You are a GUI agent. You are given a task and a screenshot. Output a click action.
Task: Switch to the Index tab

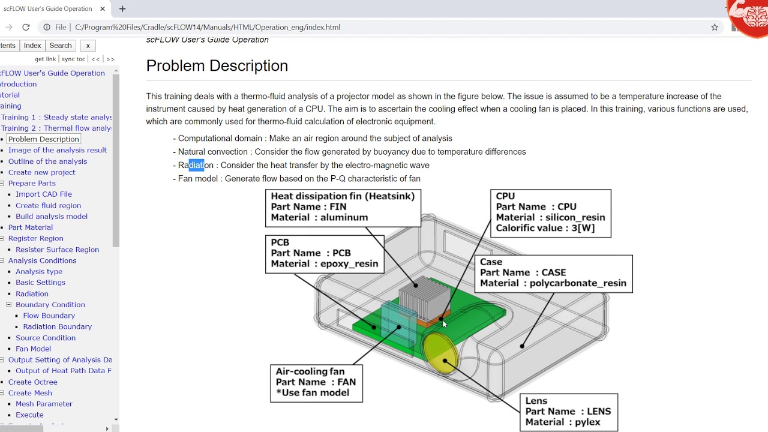coord(32,46)
